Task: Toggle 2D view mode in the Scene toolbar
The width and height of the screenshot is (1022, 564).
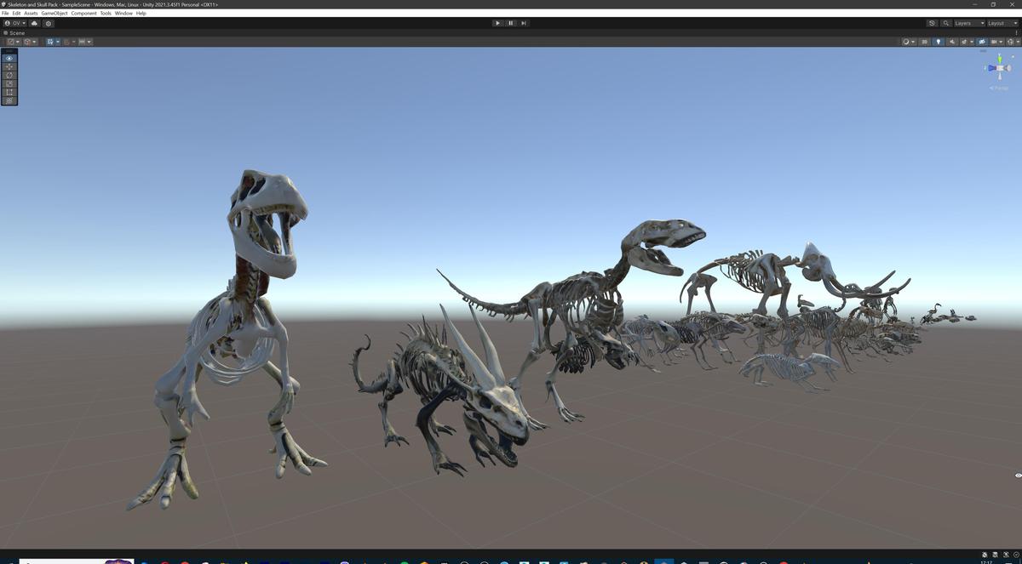Action: pos(925,41)
